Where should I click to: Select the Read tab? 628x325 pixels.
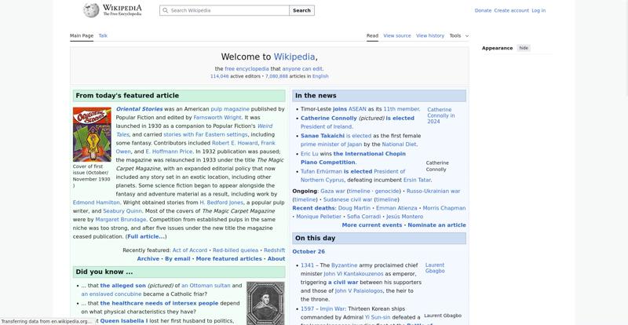tap(372, 35)
